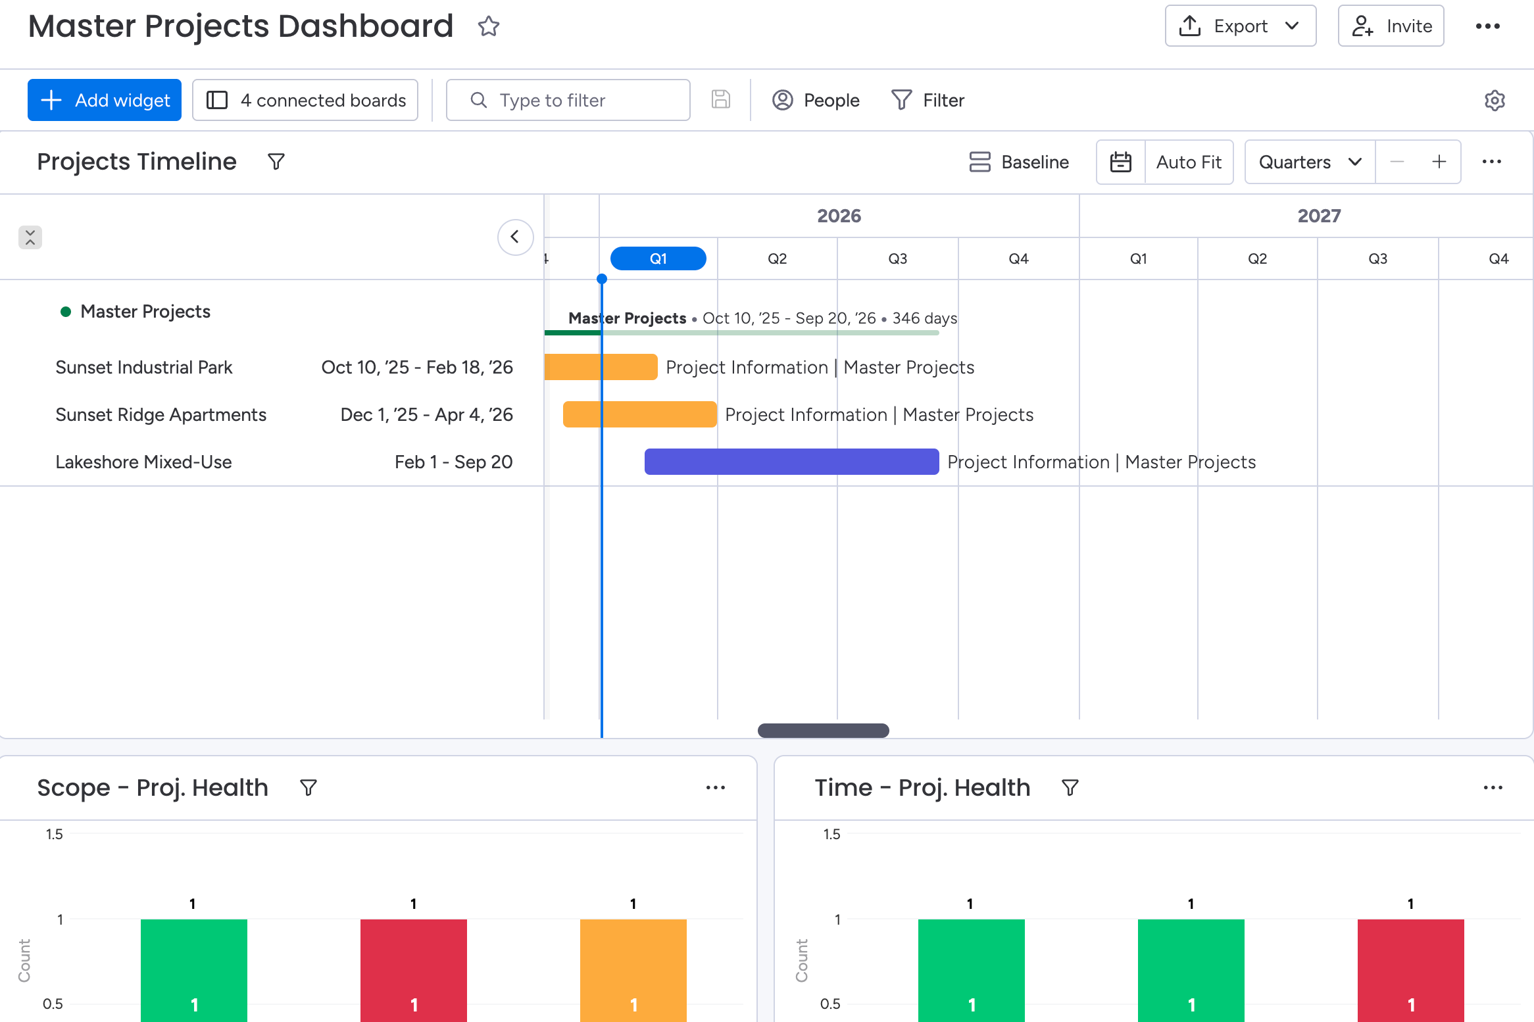Expand the Quarters zoom level dropdown
Viewport: 1534px width, 1022px height.
[x=1309, y=162]
